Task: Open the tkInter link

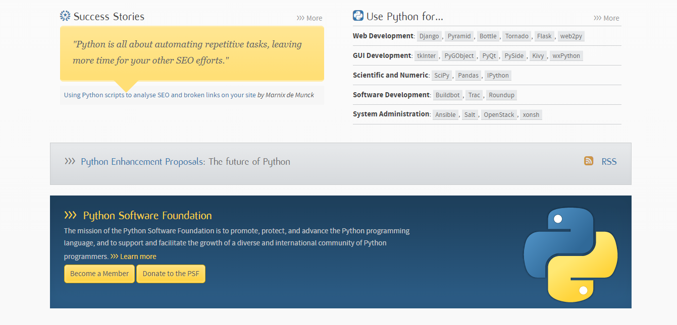Action: click(427, 56)
